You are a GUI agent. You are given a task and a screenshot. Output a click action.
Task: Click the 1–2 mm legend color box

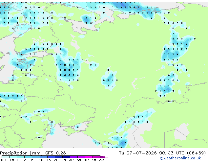21,157
